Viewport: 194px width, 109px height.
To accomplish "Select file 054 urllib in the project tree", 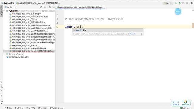I will click(x=28, y=16).
